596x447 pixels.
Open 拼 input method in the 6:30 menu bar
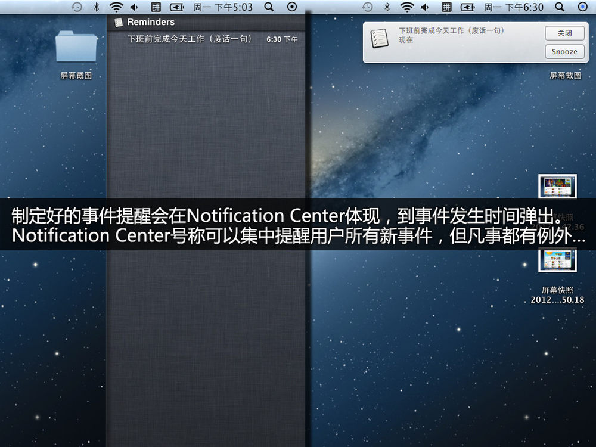coord(446,7)
